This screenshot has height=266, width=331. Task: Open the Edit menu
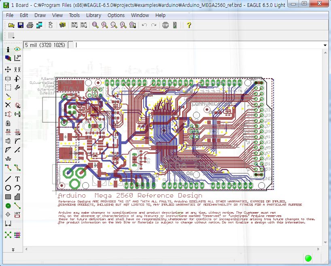click(24, 15)
